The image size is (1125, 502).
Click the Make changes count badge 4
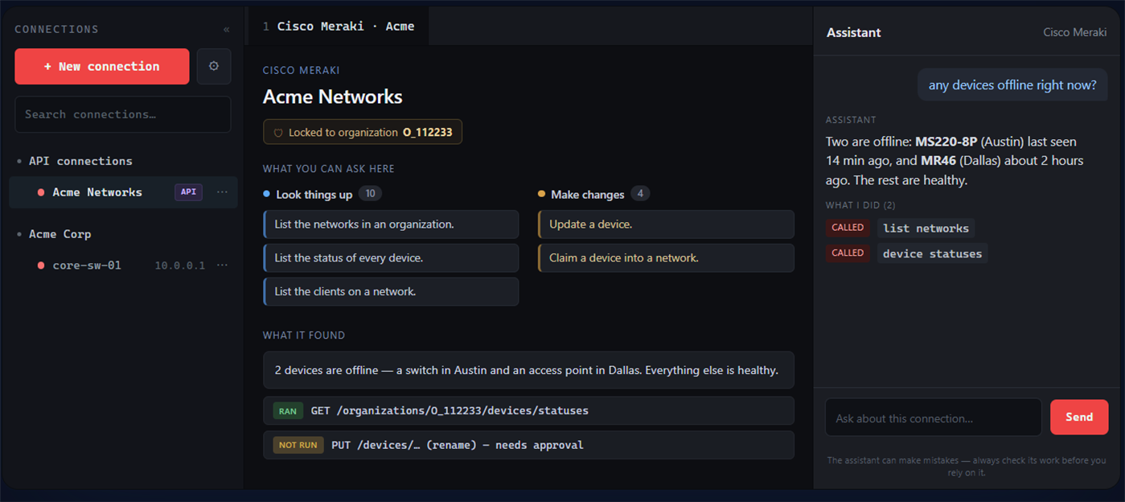click(x=640, y=194)
